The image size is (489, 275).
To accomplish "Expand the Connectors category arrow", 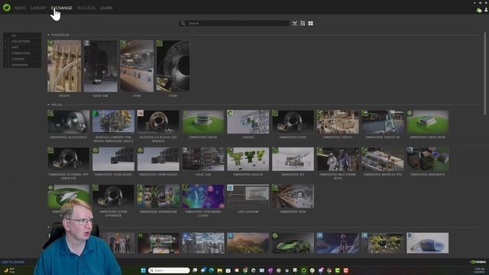I will click(5, 53).
